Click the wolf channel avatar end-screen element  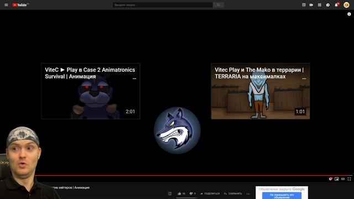point(177,130)
